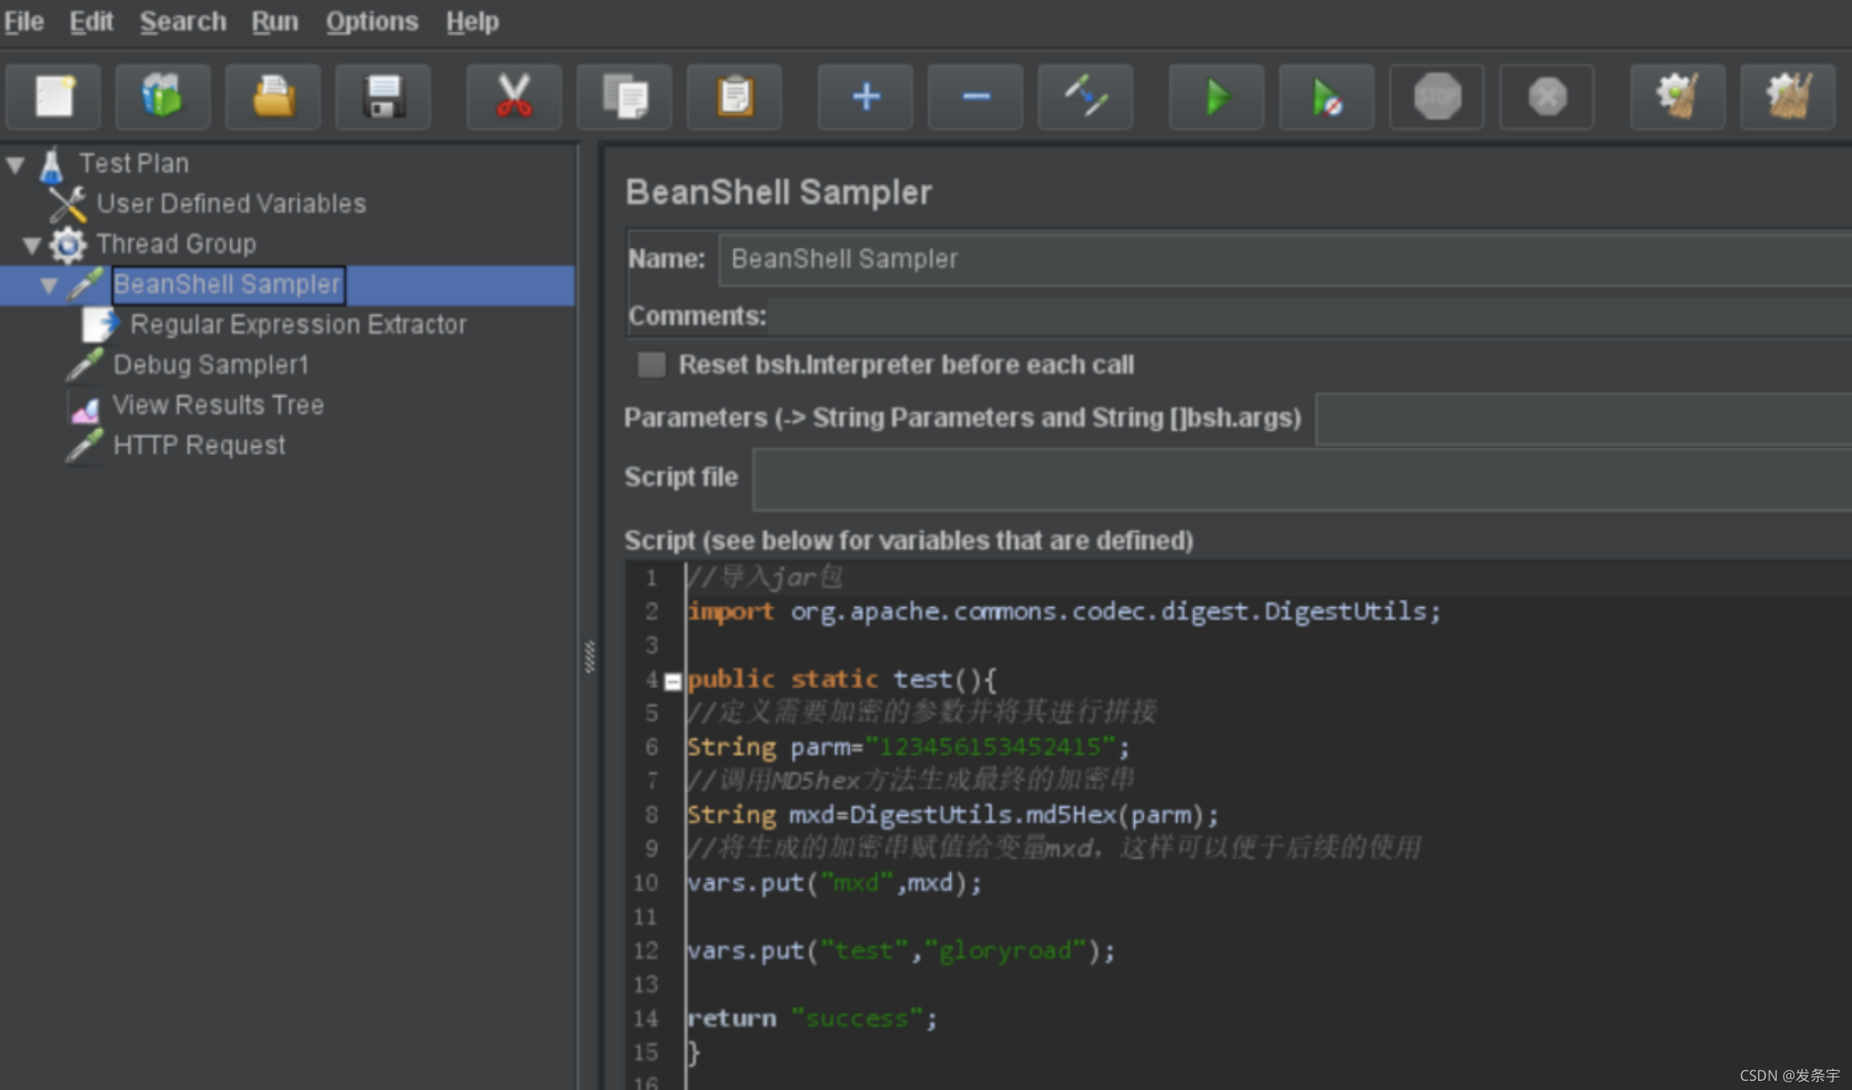Screen dimensions: 1852x1090
Task: Collapse the Test Plan tree node
Action: [16, 163]
